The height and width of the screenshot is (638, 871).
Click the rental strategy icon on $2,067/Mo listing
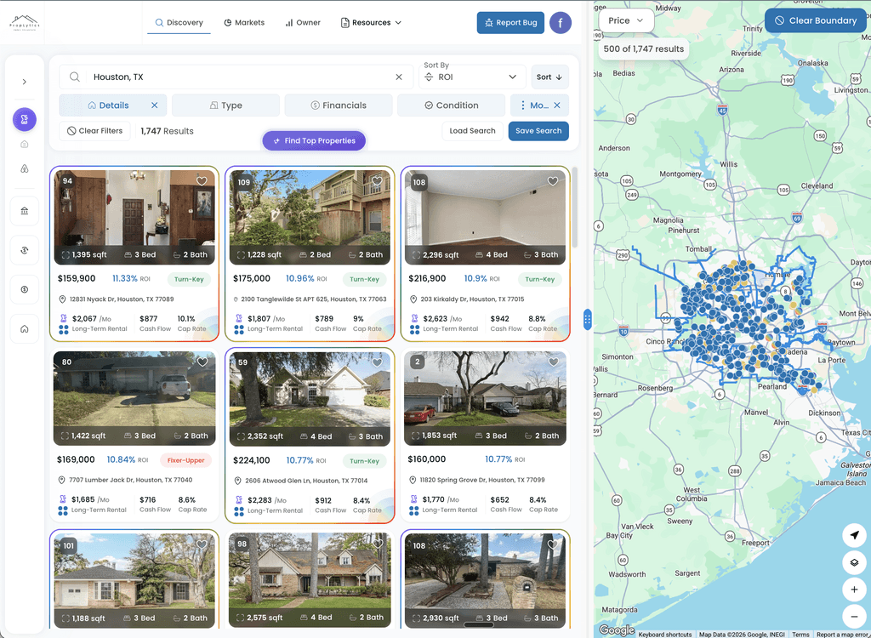63,318
